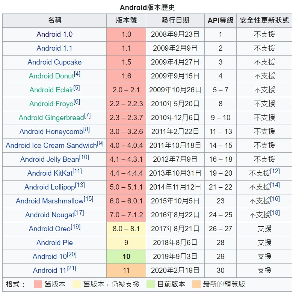
Task: Click the 名稱 column header
Action: (54, 21)
